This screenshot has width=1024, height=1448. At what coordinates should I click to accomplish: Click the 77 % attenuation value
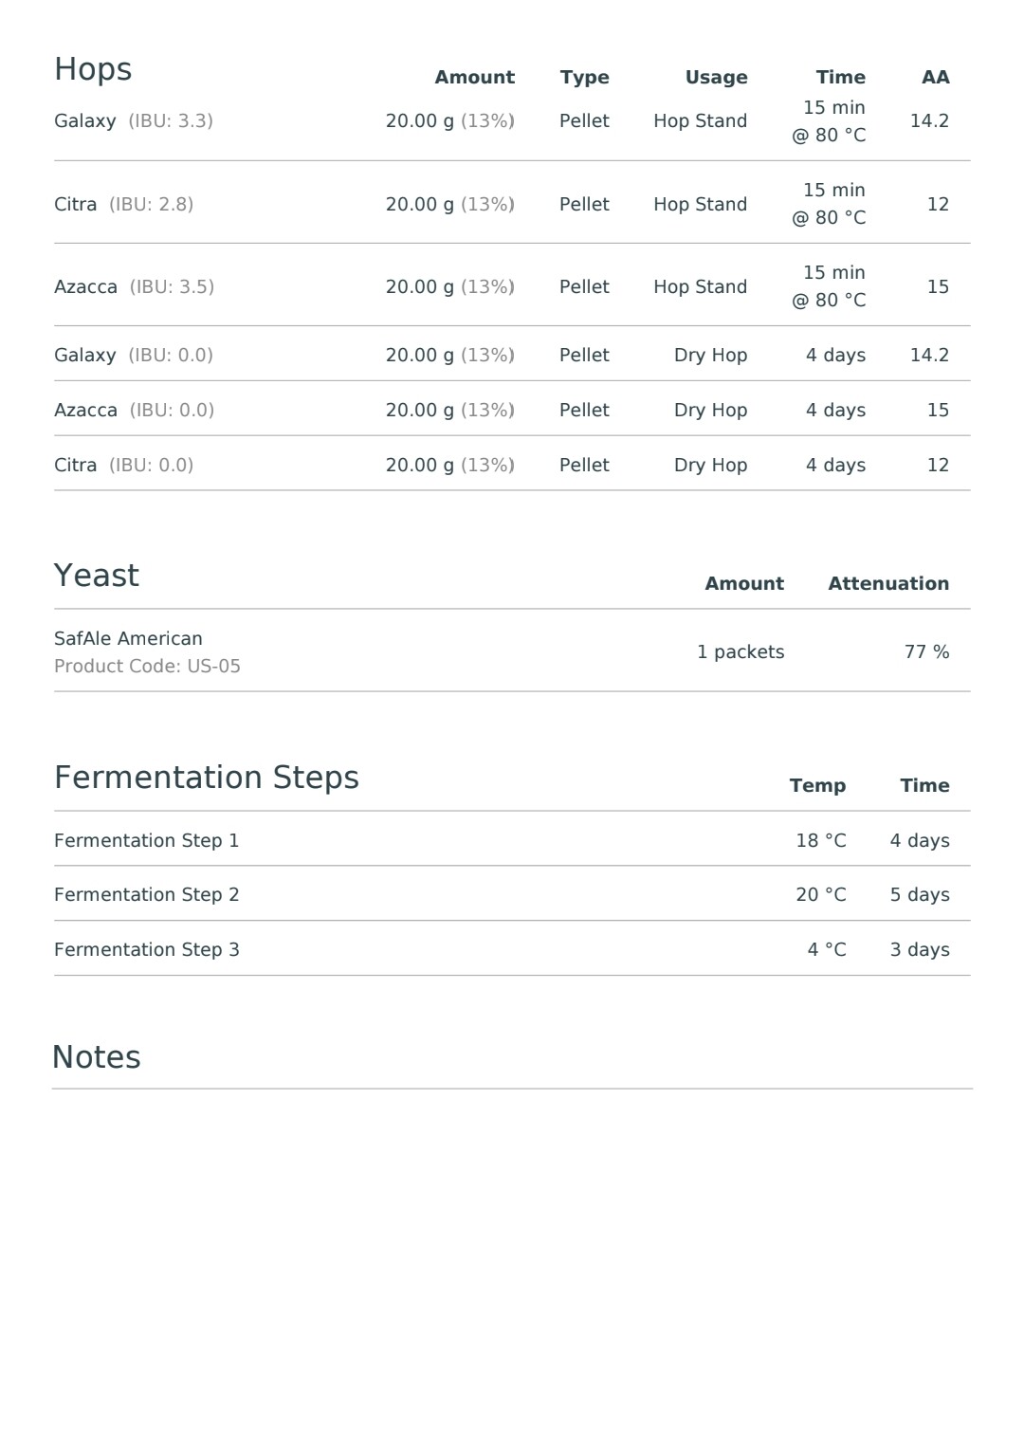click(x=926, y=651)
